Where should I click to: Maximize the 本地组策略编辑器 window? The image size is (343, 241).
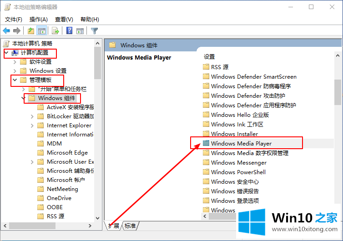point(311,7)
